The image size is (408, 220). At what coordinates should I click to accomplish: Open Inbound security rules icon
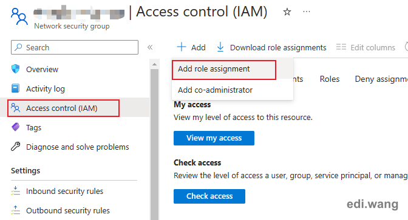pos(16,191)
